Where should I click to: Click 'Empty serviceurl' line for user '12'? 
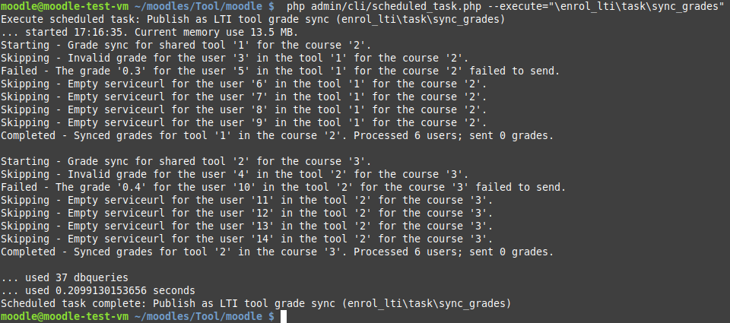[246, 214]
